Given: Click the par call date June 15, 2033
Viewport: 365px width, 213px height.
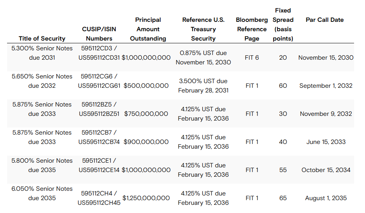Looking at the screenshot, I should coord(326,142).
